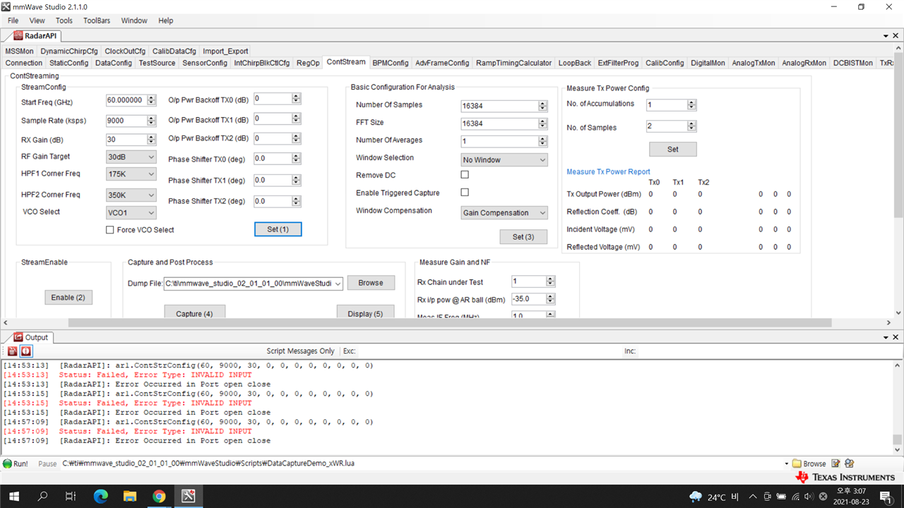Click Set in Measure Tx Power Config
The width and height of the screenshot is (904, 508).
673,150
